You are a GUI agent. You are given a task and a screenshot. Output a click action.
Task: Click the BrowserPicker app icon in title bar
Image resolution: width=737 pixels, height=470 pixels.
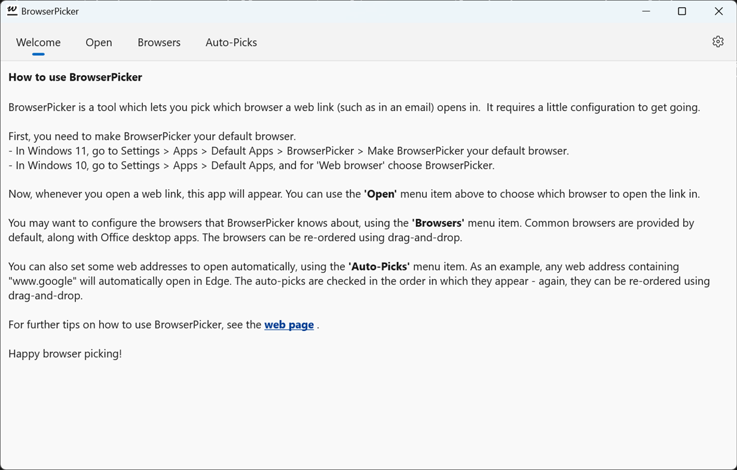tap(12, 11)
